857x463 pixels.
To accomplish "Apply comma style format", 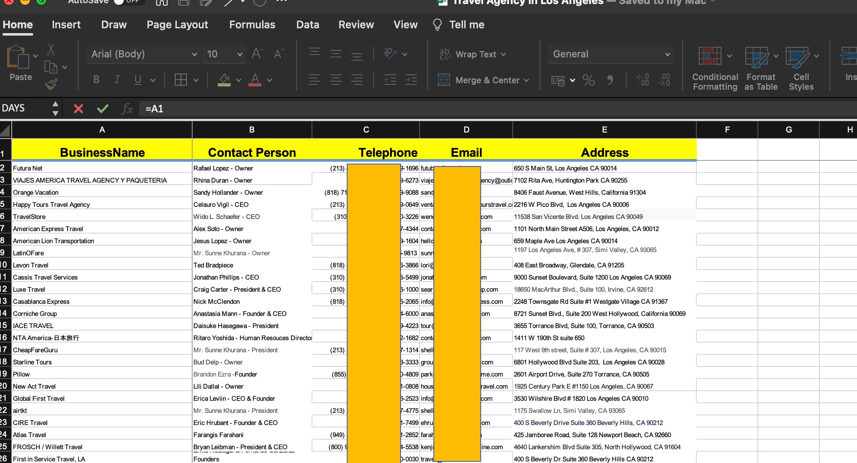I will [610, 80].
